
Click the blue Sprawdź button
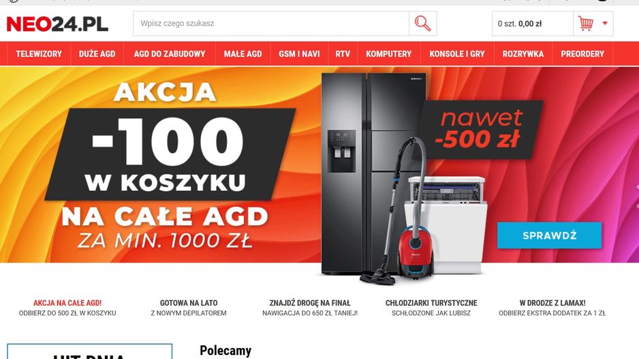coord(549,235)
